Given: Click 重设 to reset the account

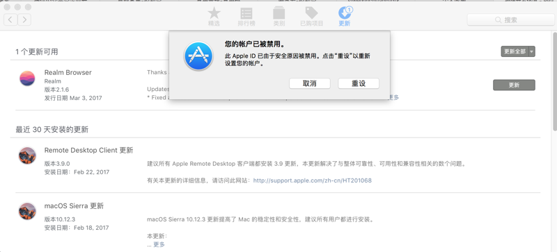Looking at the screenshot, I should (x=359, y=83).
